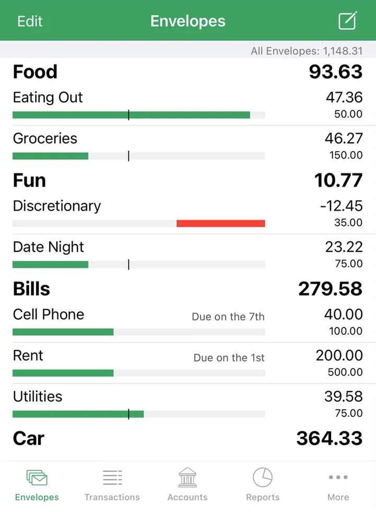This screenshot has height=512, width=376.
Task: Tap the Food group header
Action: pyautogui.click(x=188, y=72)
